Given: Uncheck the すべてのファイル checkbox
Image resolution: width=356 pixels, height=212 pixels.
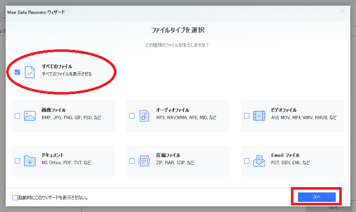Looking at the screenshot, I should [x=17, y=72].
